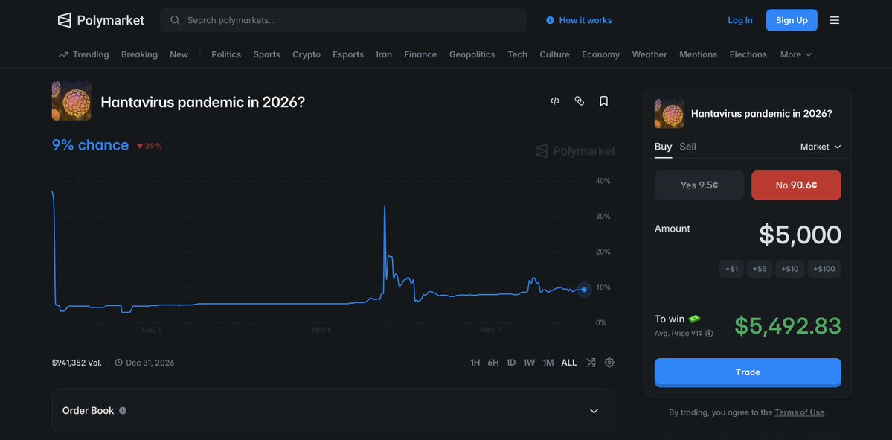Click the $5,000 amount field
This screenshot has width=892, height=440.
(800, 235)
